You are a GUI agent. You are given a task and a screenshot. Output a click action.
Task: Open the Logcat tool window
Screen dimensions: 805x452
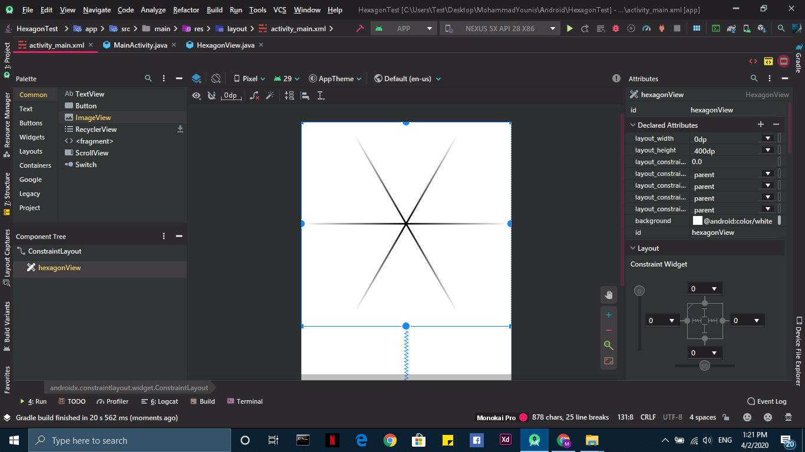[x=160, y=401]
